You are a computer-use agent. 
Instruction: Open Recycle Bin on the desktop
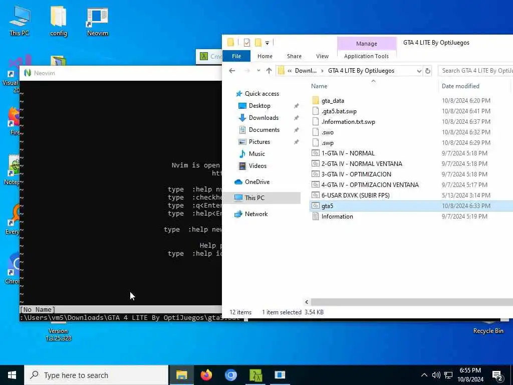tap(488, 330)
